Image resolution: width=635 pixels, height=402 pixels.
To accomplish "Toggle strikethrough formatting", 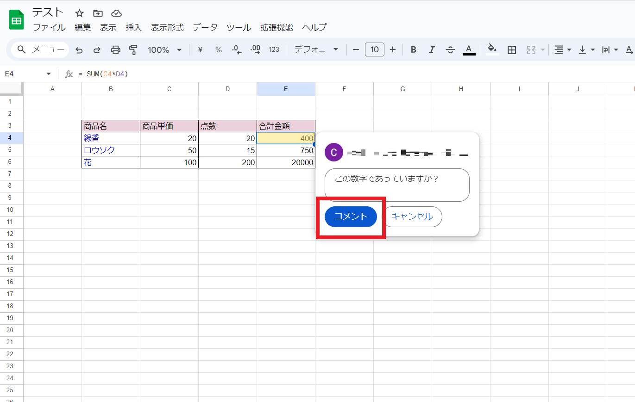I will (x=450, y=50).
